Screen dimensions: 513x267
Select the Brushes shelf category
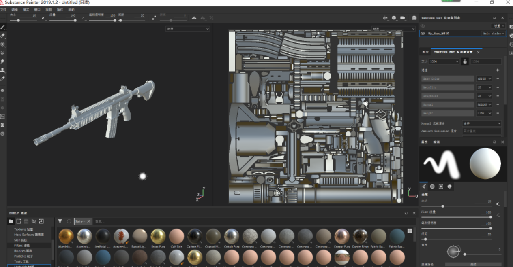pyautogui.click(x=22, y=251)
